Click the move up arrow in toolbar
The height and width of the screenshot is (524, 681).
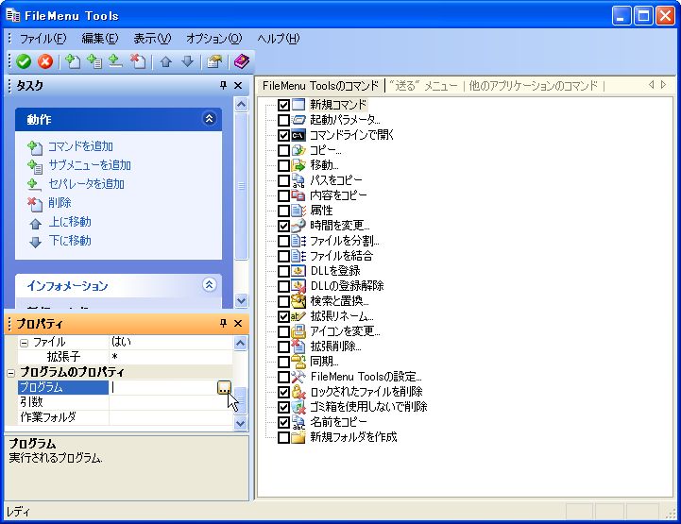166,61
